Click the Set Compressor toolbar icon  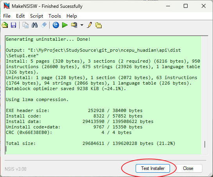click(x=74, y=25)
